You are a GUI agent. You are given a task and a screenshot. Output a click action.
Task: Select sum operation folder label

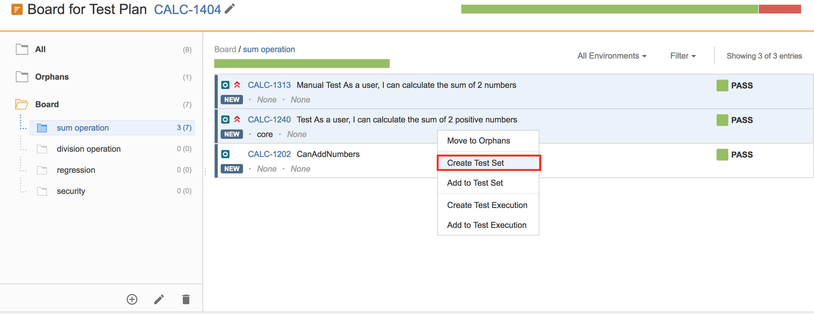click(x=83, y=128)
